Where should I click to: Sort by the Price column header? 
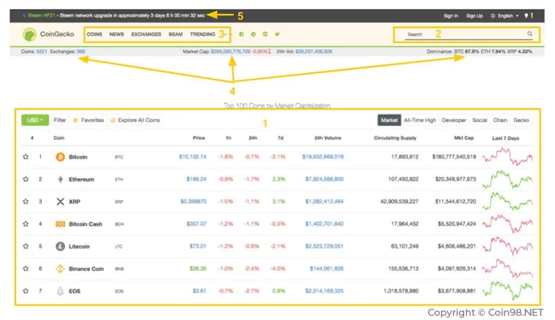tap(198, 138)
